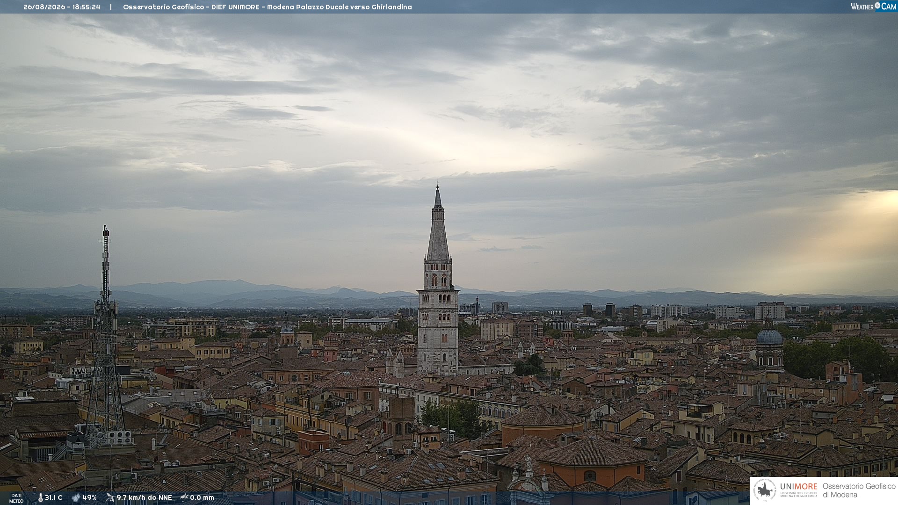
Task: Click the humidity water droplets icon
Action: [x=76, y=498]
